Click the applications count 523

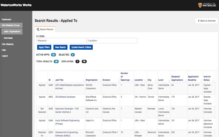173,132
